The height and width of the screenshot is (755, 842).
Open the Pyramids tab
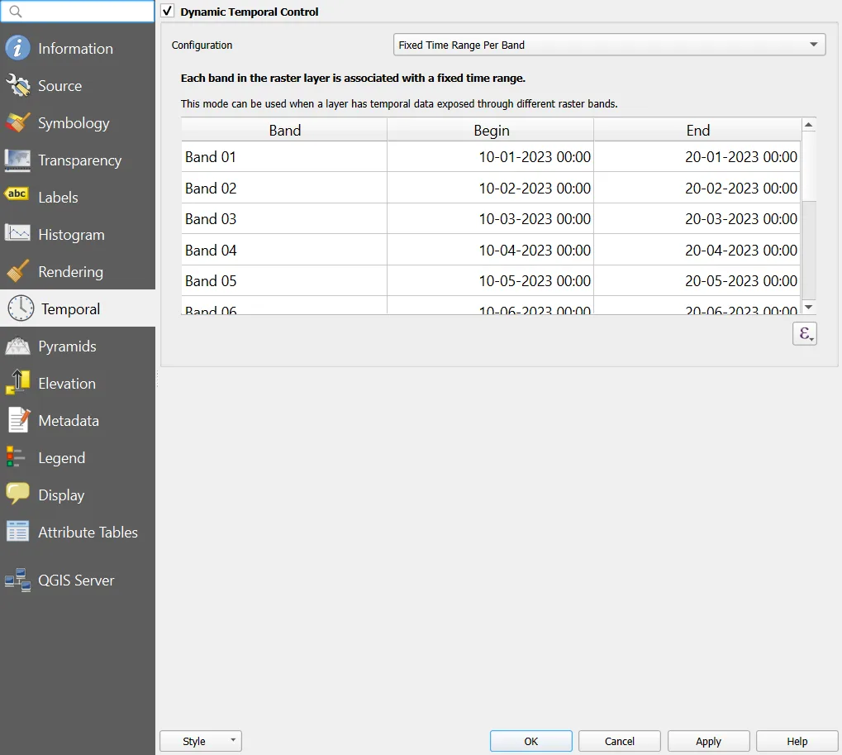coord(78,346)
